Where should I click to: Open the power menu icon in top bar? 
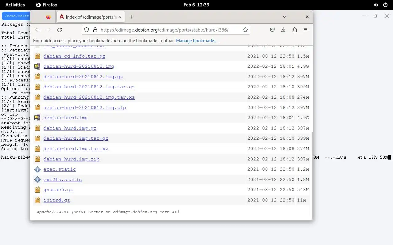pos(385,5)
